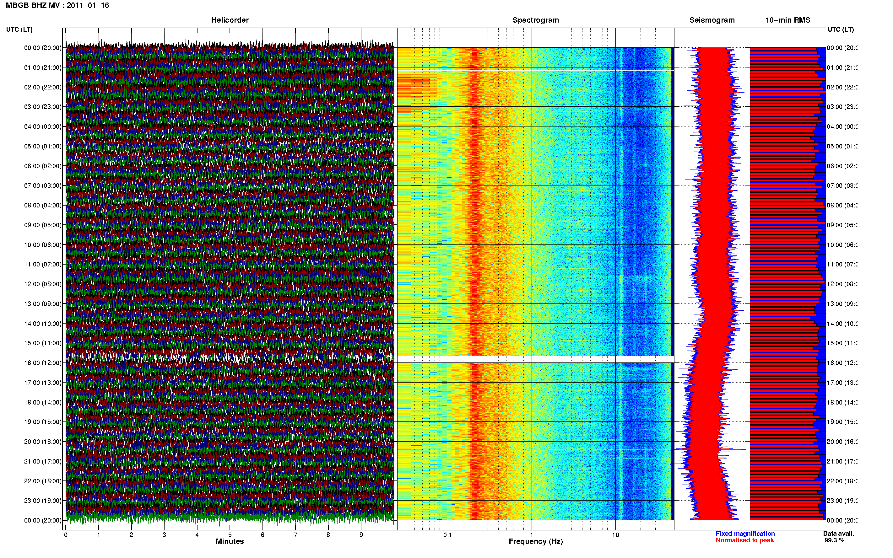
Task: Select the left '08:00 (04:00)' time label
Action: click(x=43, y=205)
